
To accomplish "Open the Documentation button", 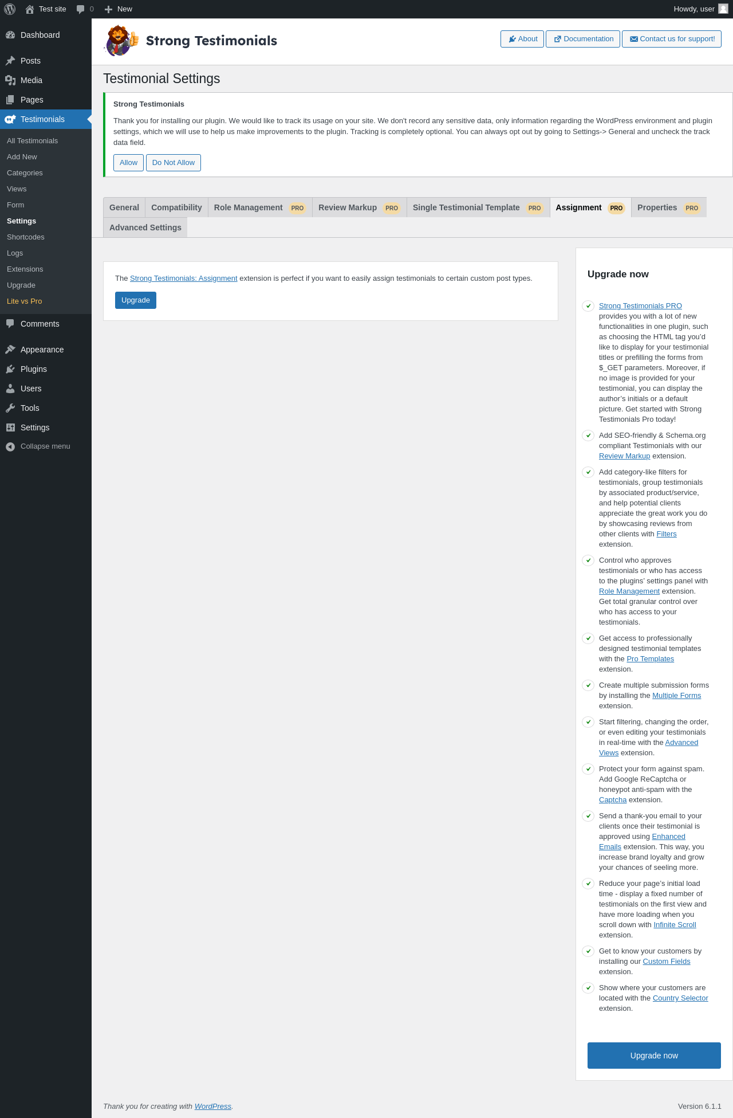I will [x=583, y=39].
